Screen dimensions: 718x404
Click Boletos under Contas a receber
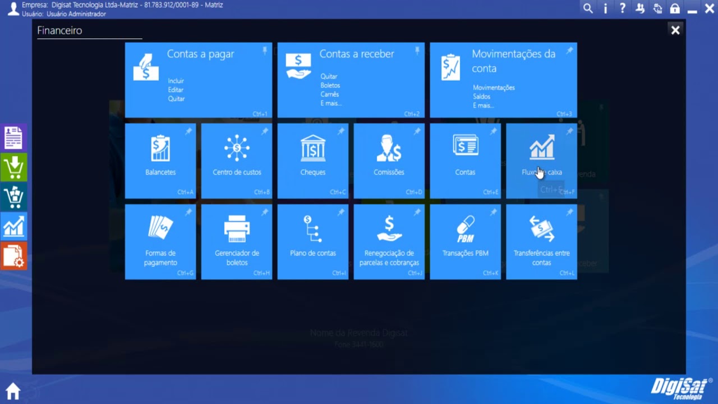pyautogui.click(x=330, y=85)
